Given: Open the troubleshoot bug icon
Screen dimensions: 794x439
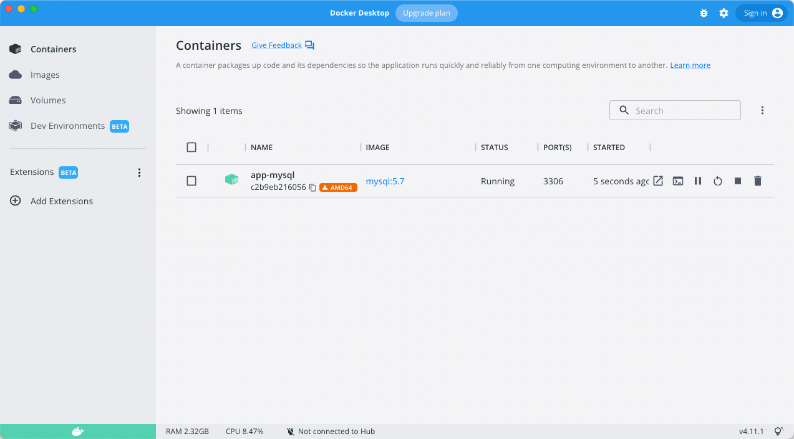Looking at the screenshot, I should tap(704, 13).
